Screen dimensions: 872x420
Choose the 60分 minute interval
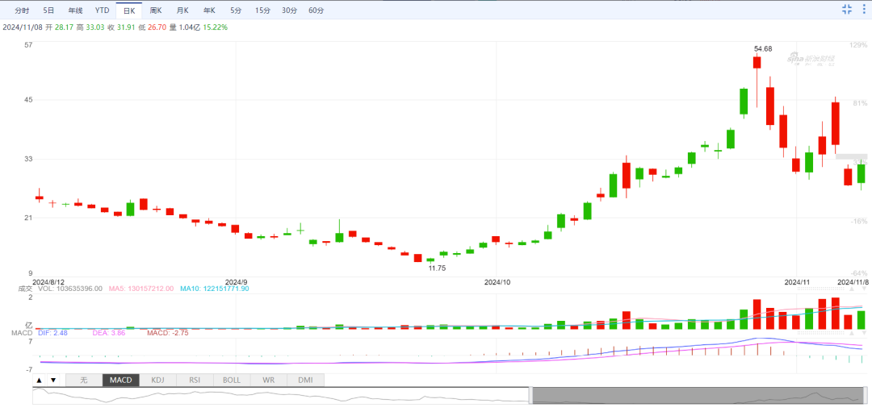pyautogui.click(x=316, y=10)
